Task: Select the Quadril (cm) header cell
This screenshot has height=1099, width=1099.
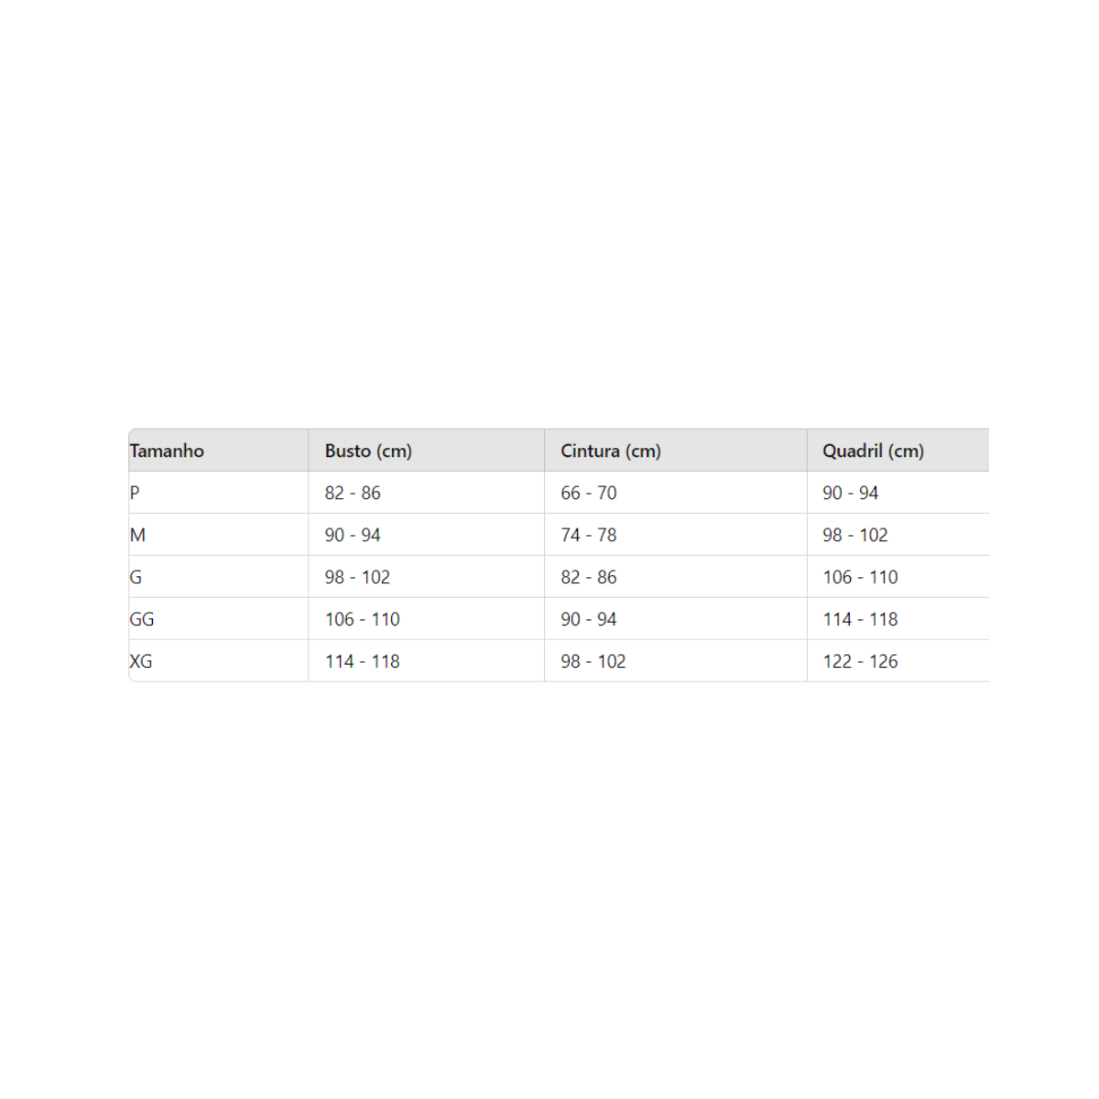Action: coord(873,451)
